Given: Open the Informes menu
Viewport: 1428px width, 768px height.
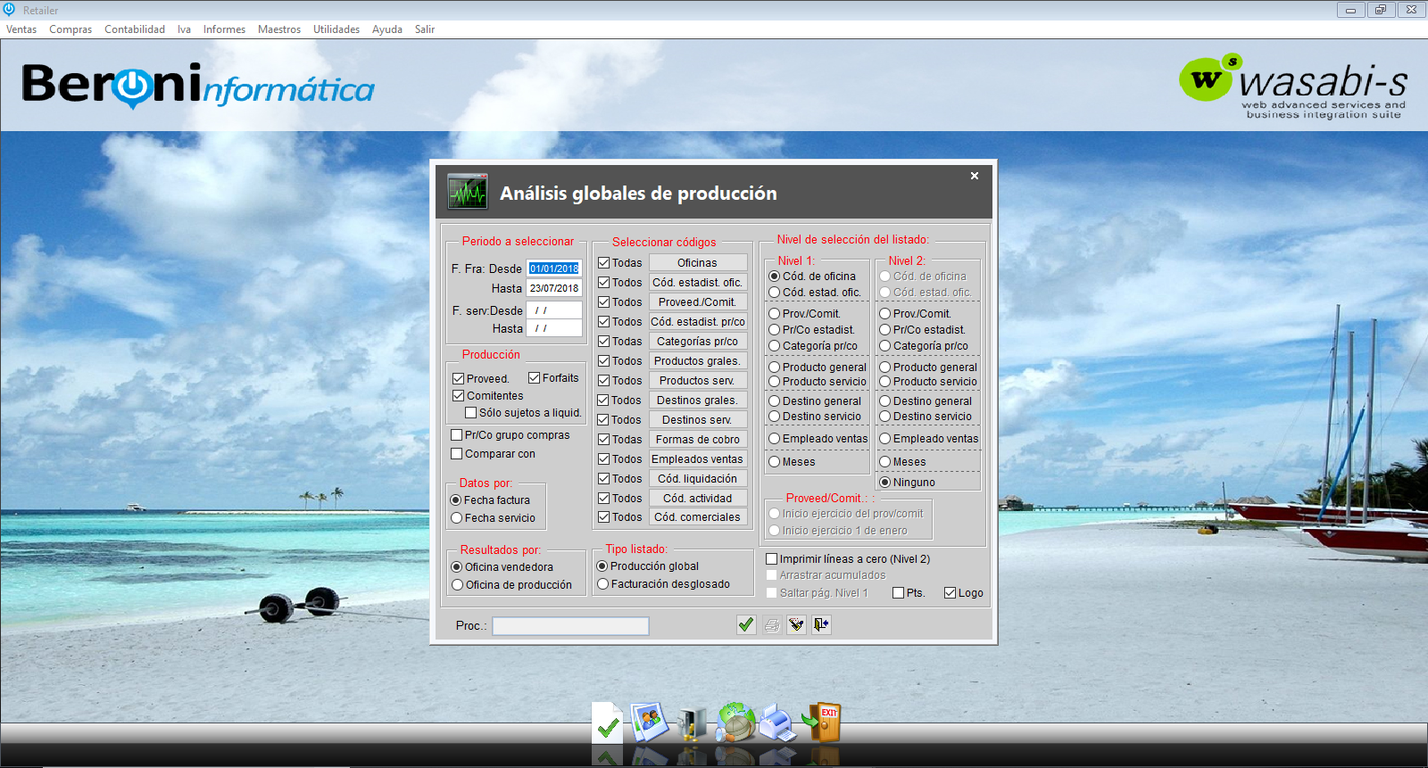Looking at the screenshot, I should [x=224, y=29].
